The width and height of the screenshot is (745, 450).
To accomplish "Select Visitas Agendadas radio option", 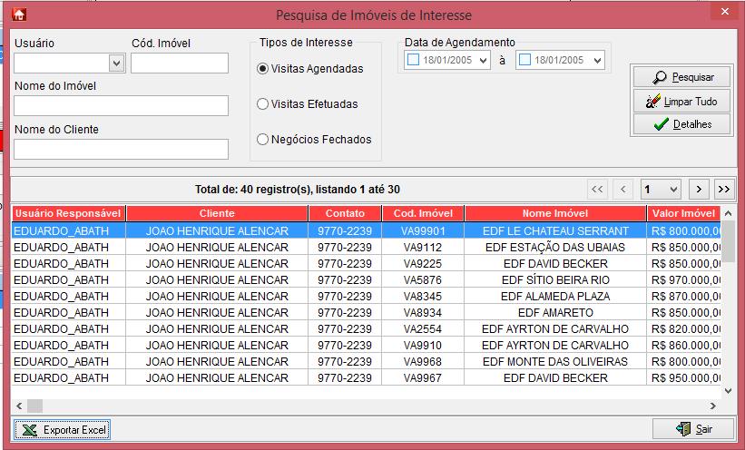I will click(263, 69).
